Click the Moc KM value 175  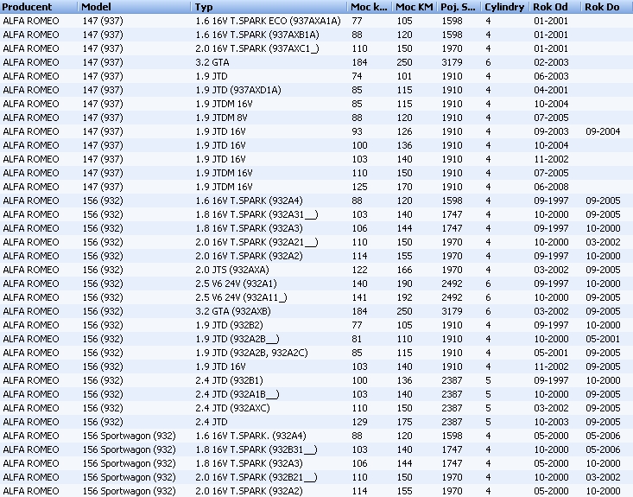point(404,422)
